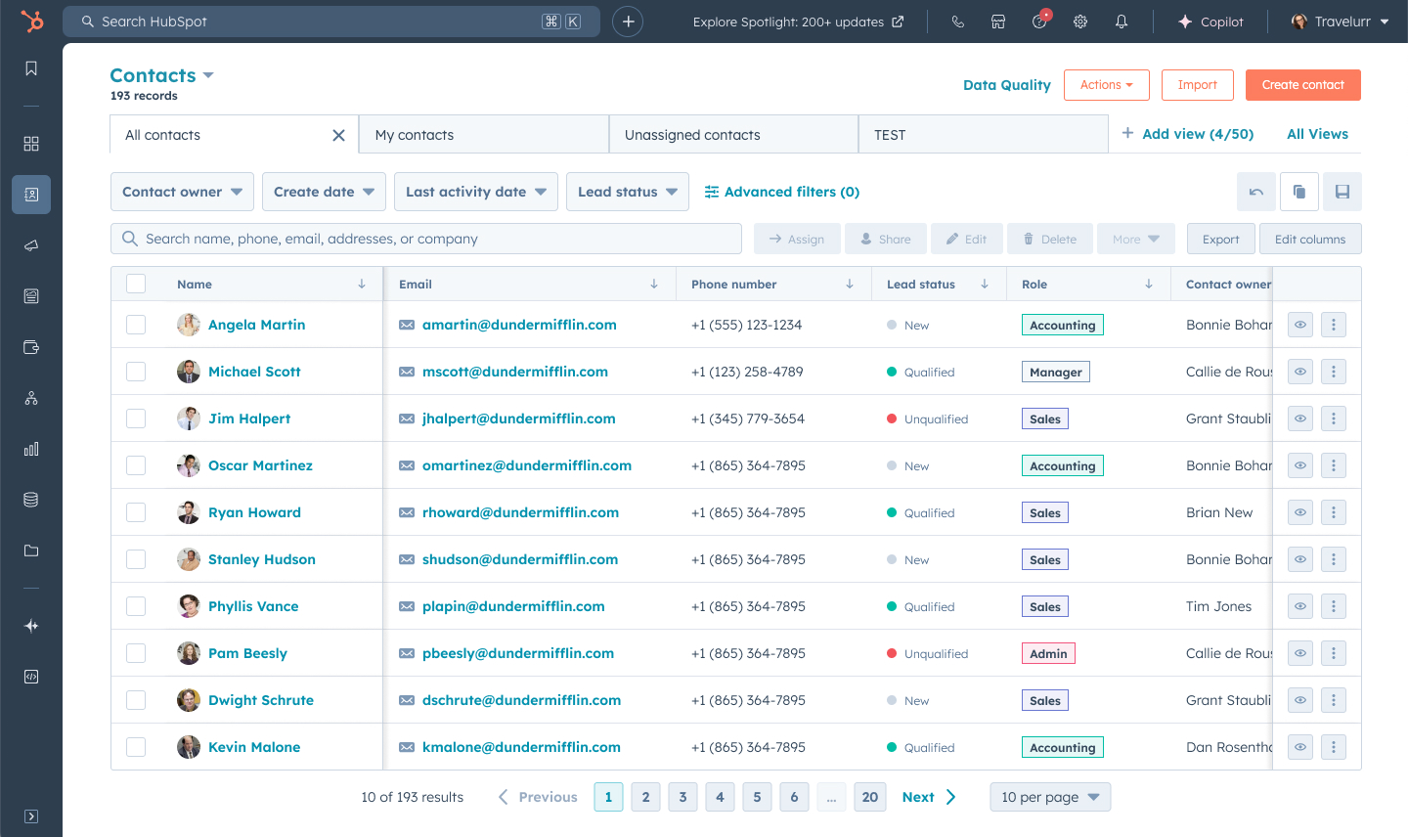
Task: Export the contacts list
Action: click(x=1220, y=239)
